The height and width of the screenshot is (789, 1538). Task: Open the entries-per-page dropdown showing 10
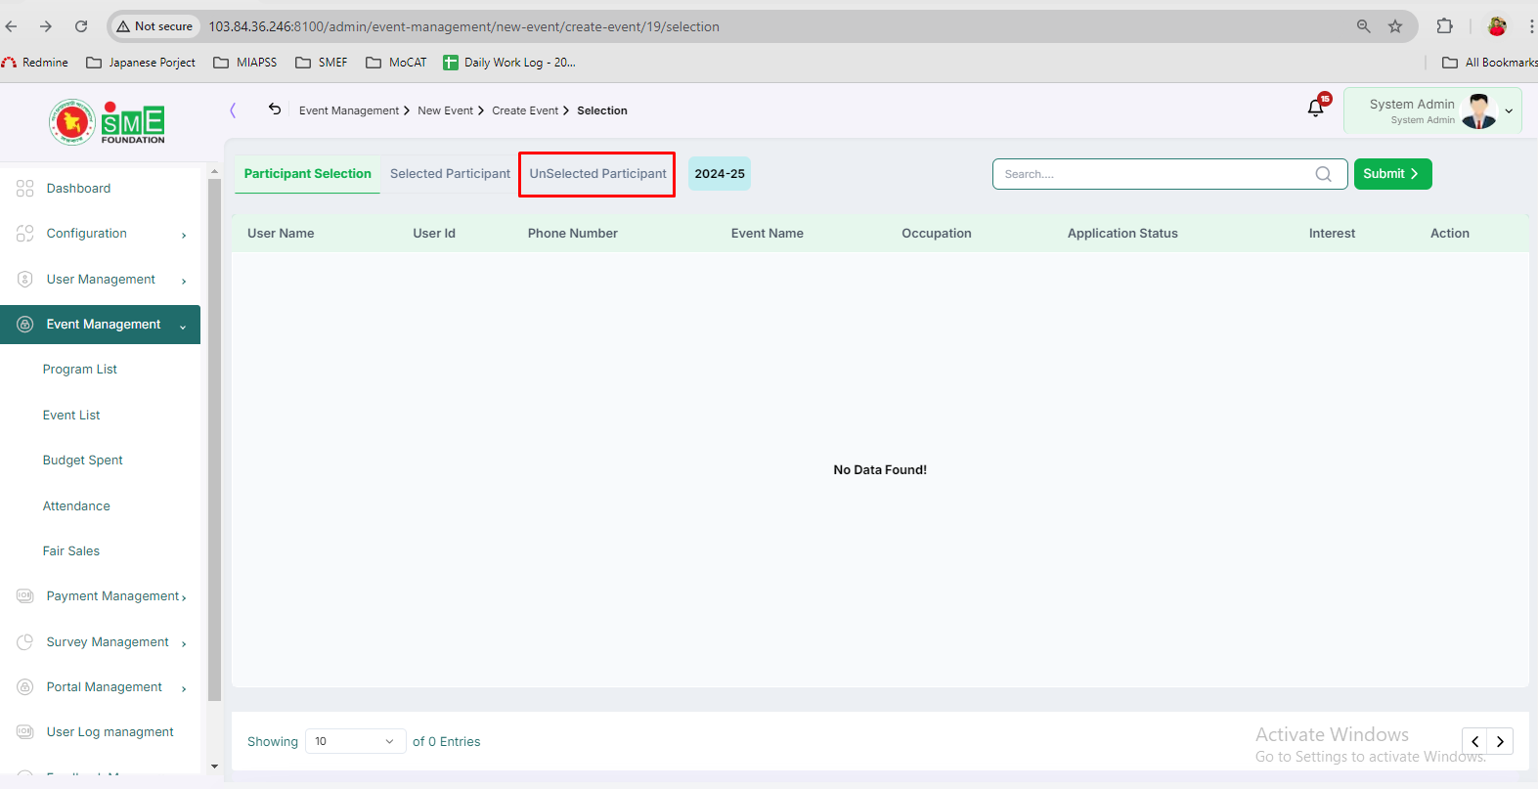point(356,741)
